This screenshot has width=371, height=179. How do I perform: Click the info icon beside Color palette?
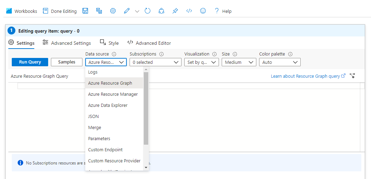290,54
